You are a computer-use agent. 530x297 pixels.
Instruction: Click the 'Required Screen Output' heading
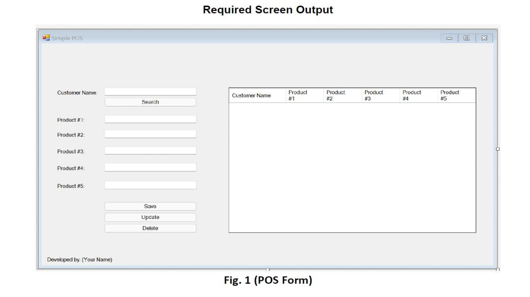(268, 9)
